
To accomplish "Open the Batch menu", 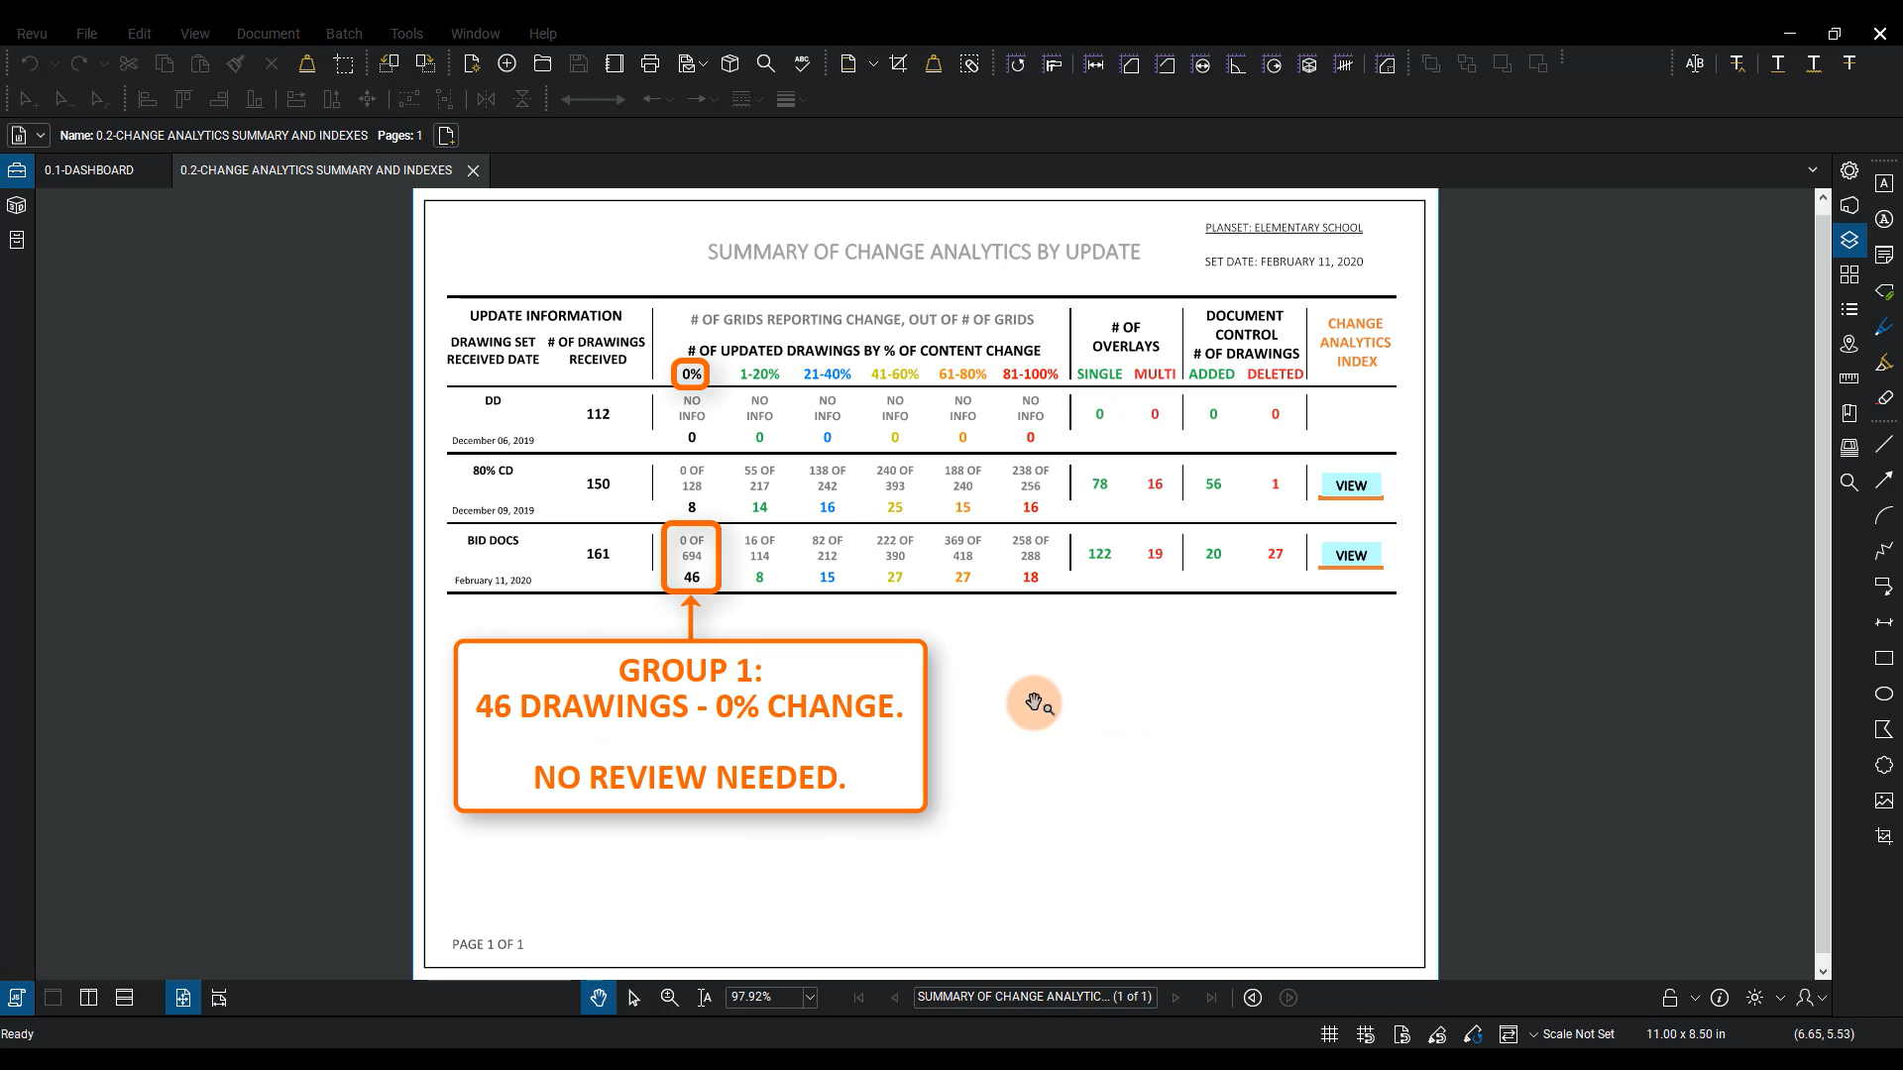I will [x=344, y=34].
